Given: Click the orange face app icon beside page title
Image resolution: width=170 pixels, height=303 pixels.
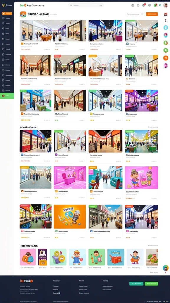Looking at the screenshot, I should click(23, 14).
